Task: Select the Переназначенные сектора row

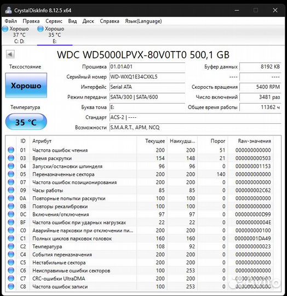Action: [x=140, y=174]
